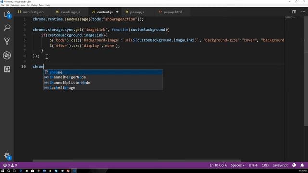
Task: Switch to the popup.html tab
Action: pos(170,12)
